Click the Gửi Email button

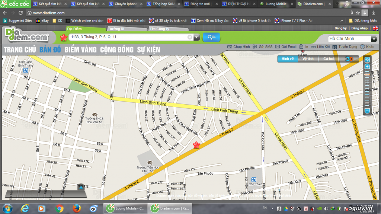pyautogui.click(x=286, y=47)
